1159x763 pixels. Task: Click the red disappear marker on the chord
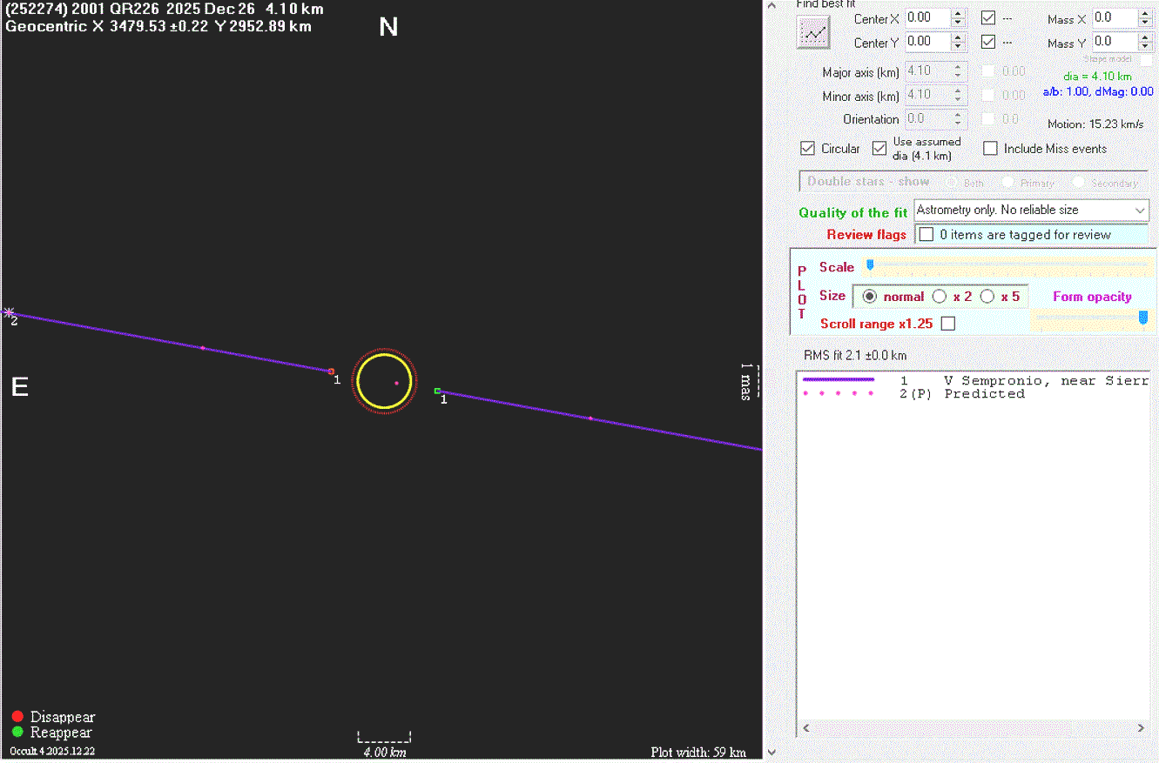pyautogui.click(x=331, y=371)
